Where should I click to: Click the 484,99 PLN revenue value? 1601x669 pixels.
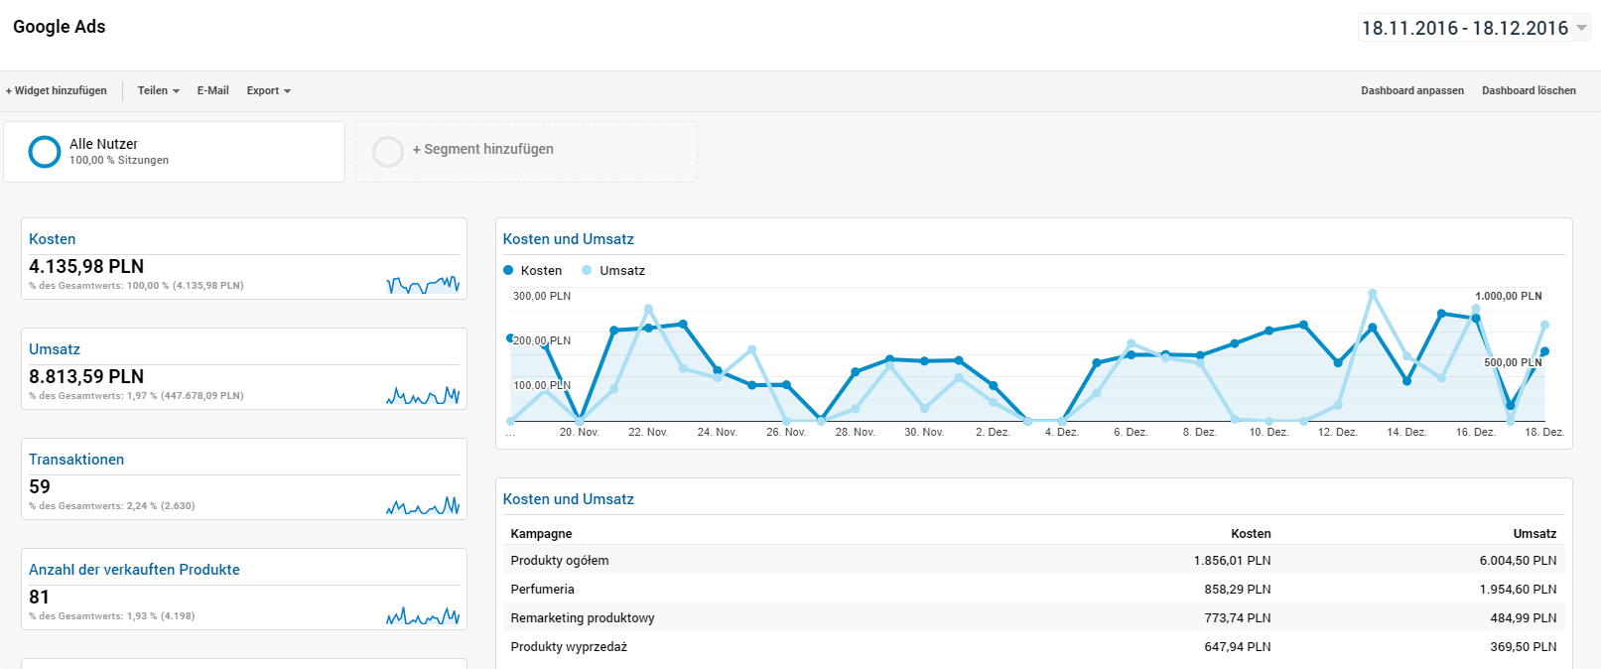click(1524, 618)
